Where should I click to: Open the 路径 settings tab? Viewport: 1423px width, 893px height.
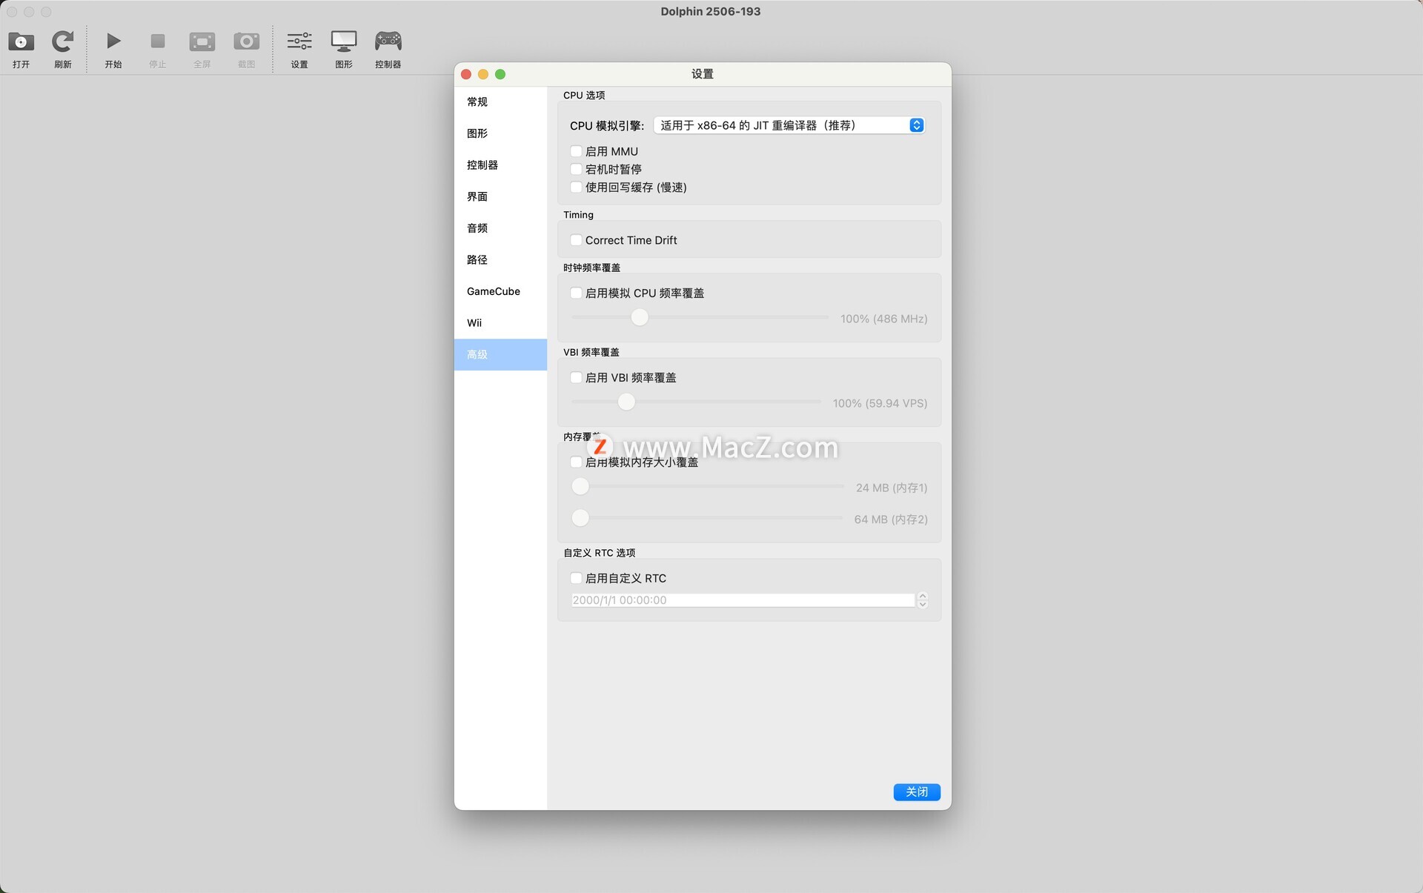[500, 259]
